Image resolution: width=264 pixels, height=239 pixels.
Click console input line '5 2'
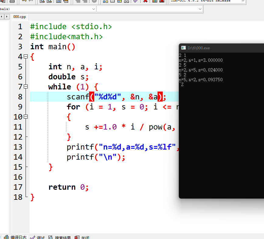[182, 75]
